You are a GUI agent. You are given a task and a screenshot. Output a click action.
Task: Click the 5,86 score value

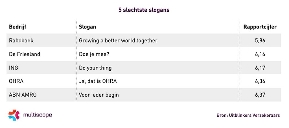(x=260, y=40)
